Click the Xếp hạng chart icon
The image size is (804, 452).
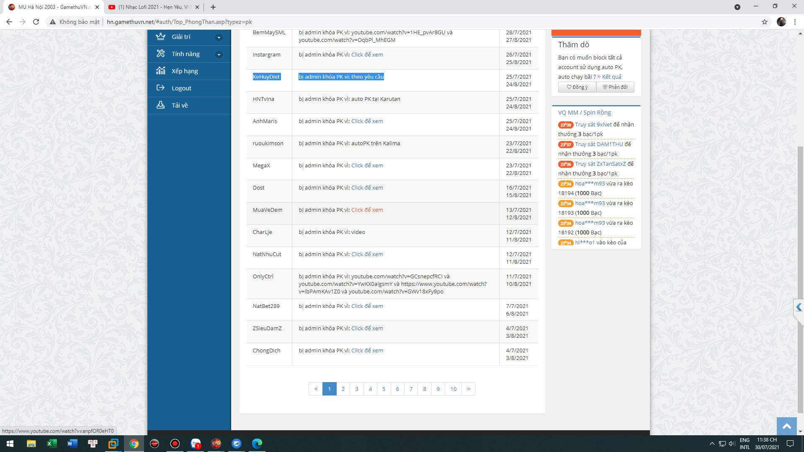(x=160, y=71)
